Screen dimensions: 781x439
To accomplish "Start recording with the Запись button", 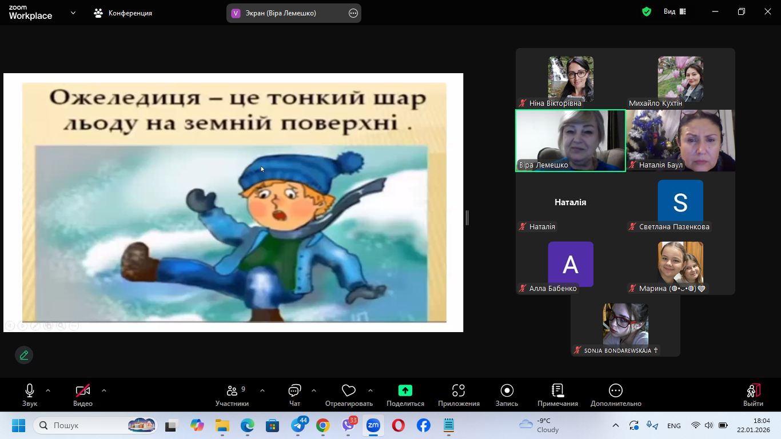I will [507, 395].
